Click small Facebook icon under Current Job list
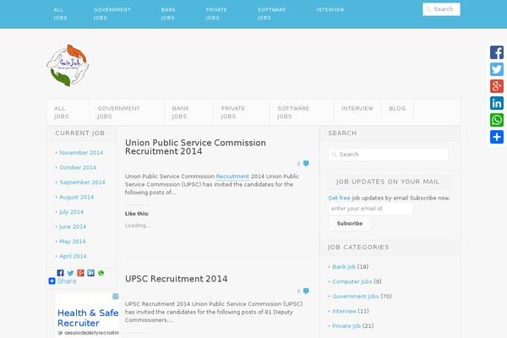507x338 pixels. [x=60, y=273]
